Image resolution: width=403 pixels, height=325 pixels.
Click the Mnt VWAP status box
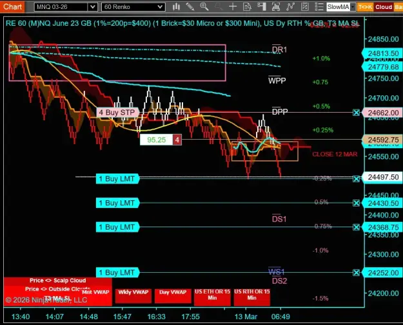pyautogui.click(x=95, y=292)
